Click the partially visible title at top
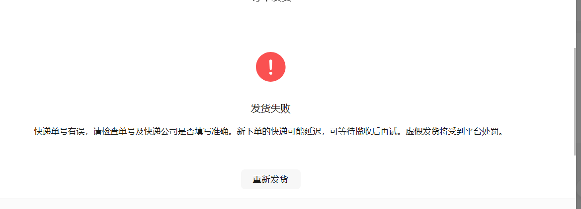 point(270,1)
